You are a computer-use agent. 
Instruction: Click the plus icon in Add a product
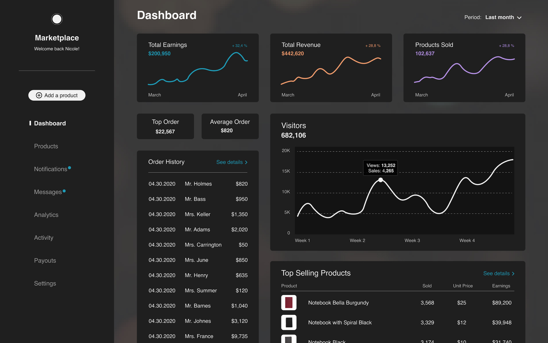(39, 95)
